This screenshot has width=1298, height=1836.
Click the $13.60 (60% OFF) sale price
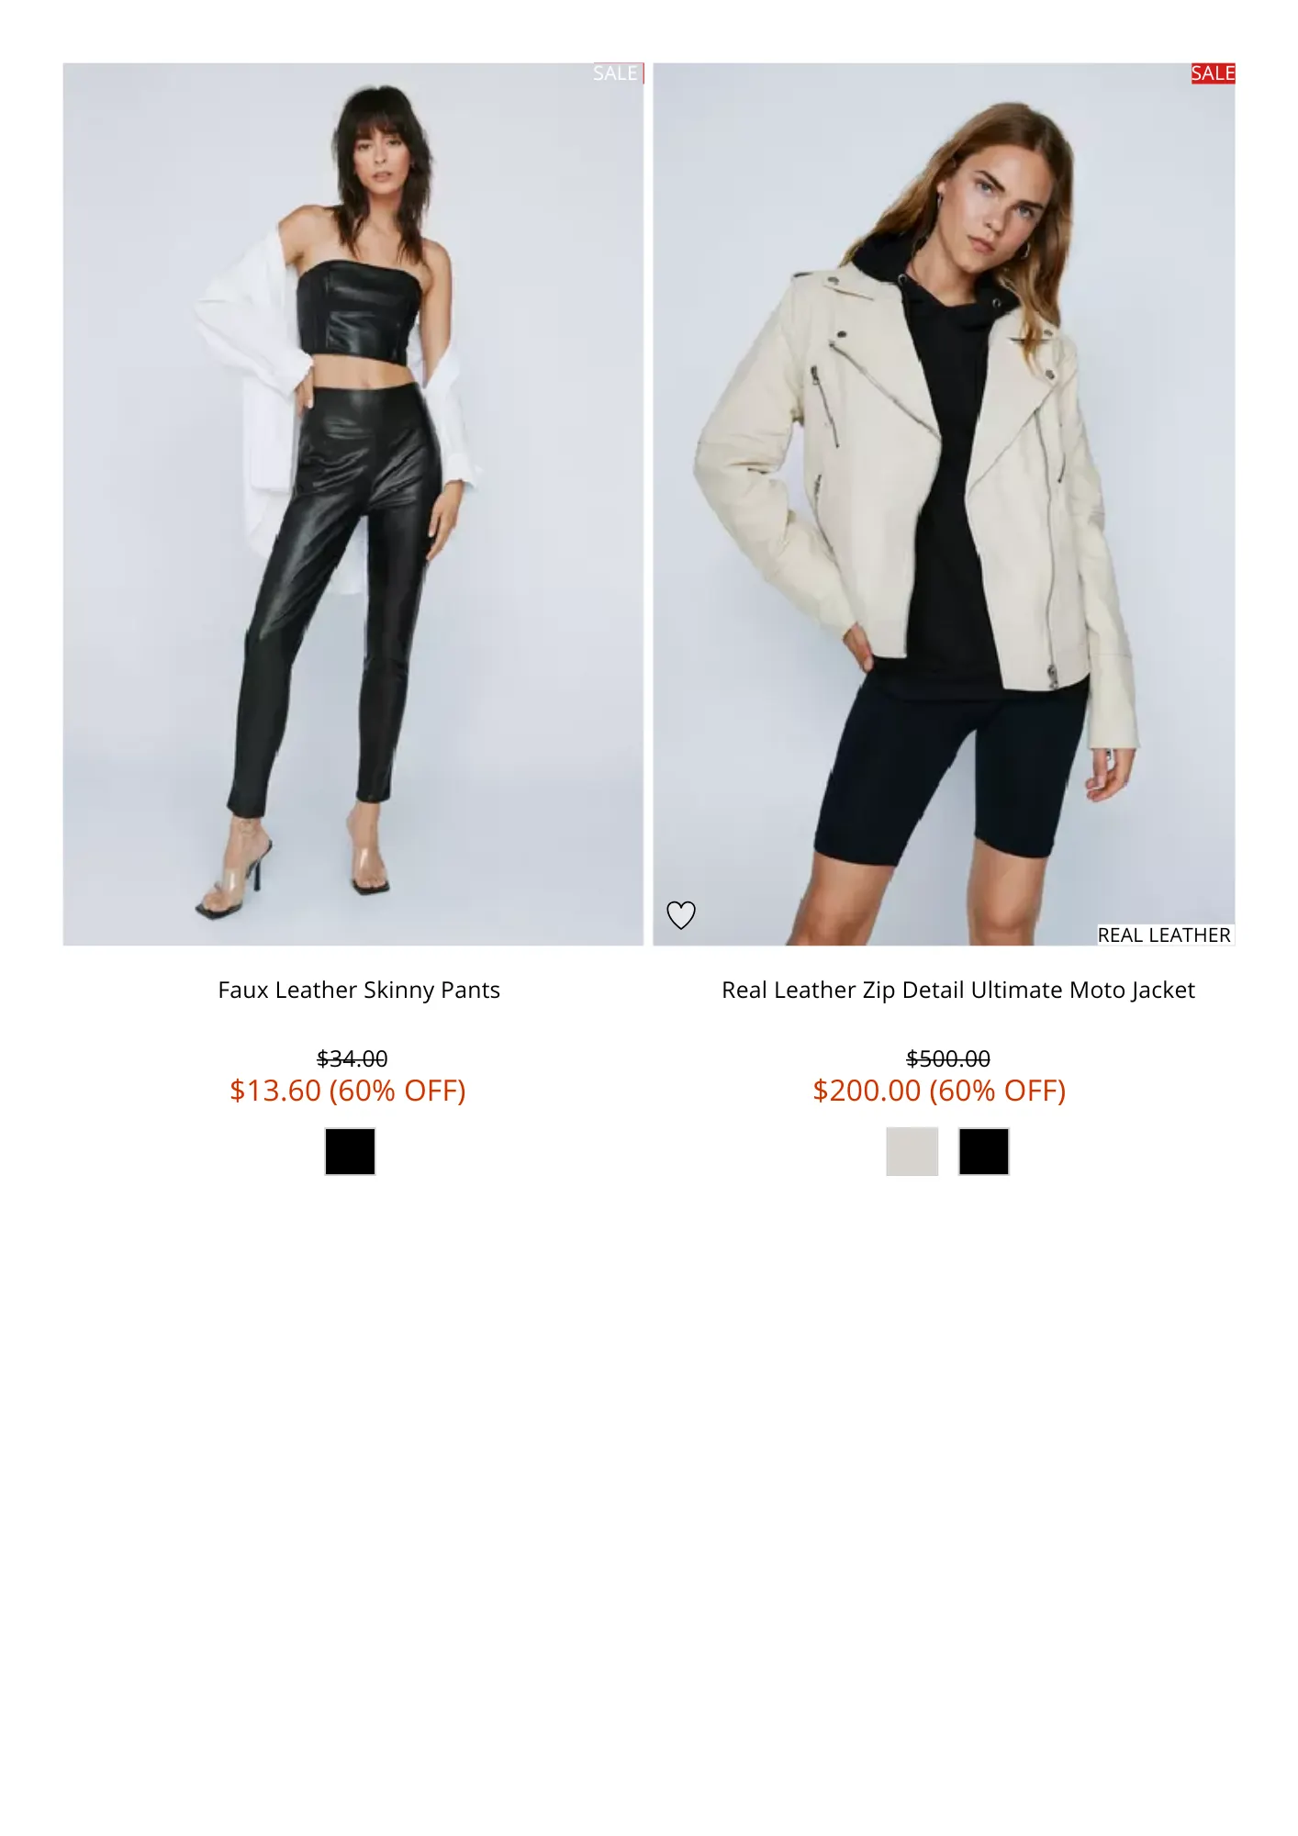pyautogui.click(x=348, y=1091)
